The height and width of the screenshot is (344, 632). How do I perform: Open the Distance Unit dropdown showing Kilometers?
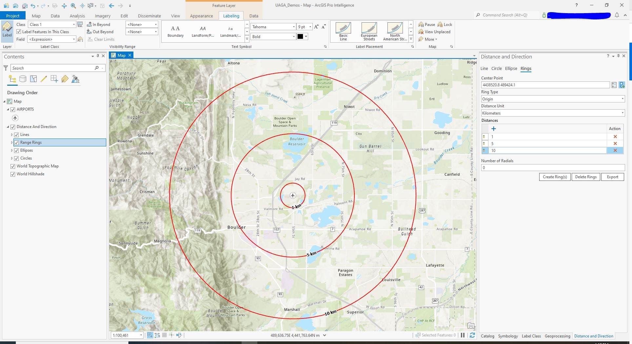point(622,113)
